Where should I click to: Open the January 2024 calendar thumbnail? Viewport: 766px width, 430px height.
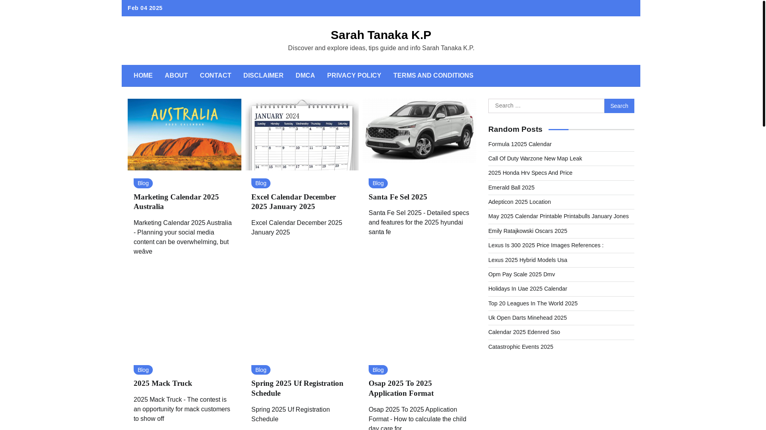302,135
